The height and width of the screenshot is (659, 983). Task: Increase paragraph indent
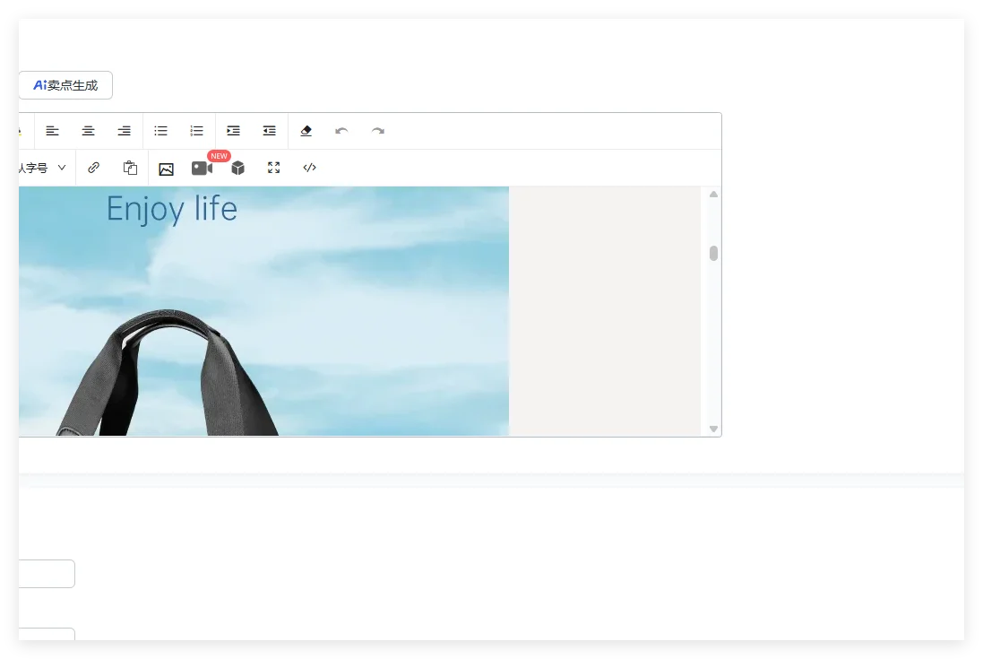pos(233,131)
